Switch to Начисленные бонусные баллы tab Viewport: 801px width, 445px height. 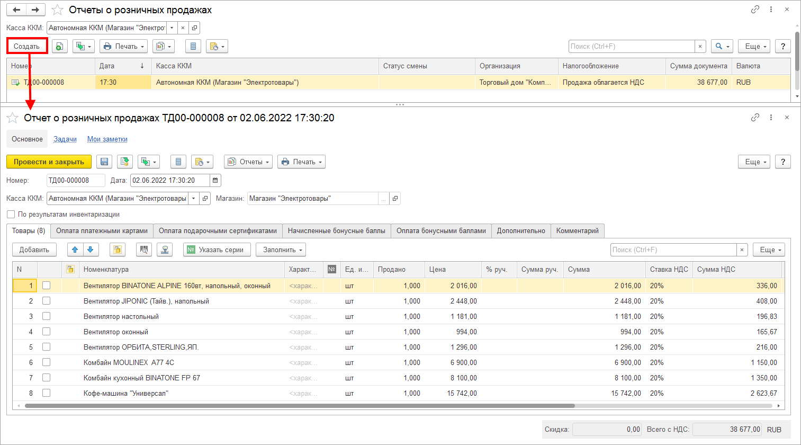(x=337, y=231)
